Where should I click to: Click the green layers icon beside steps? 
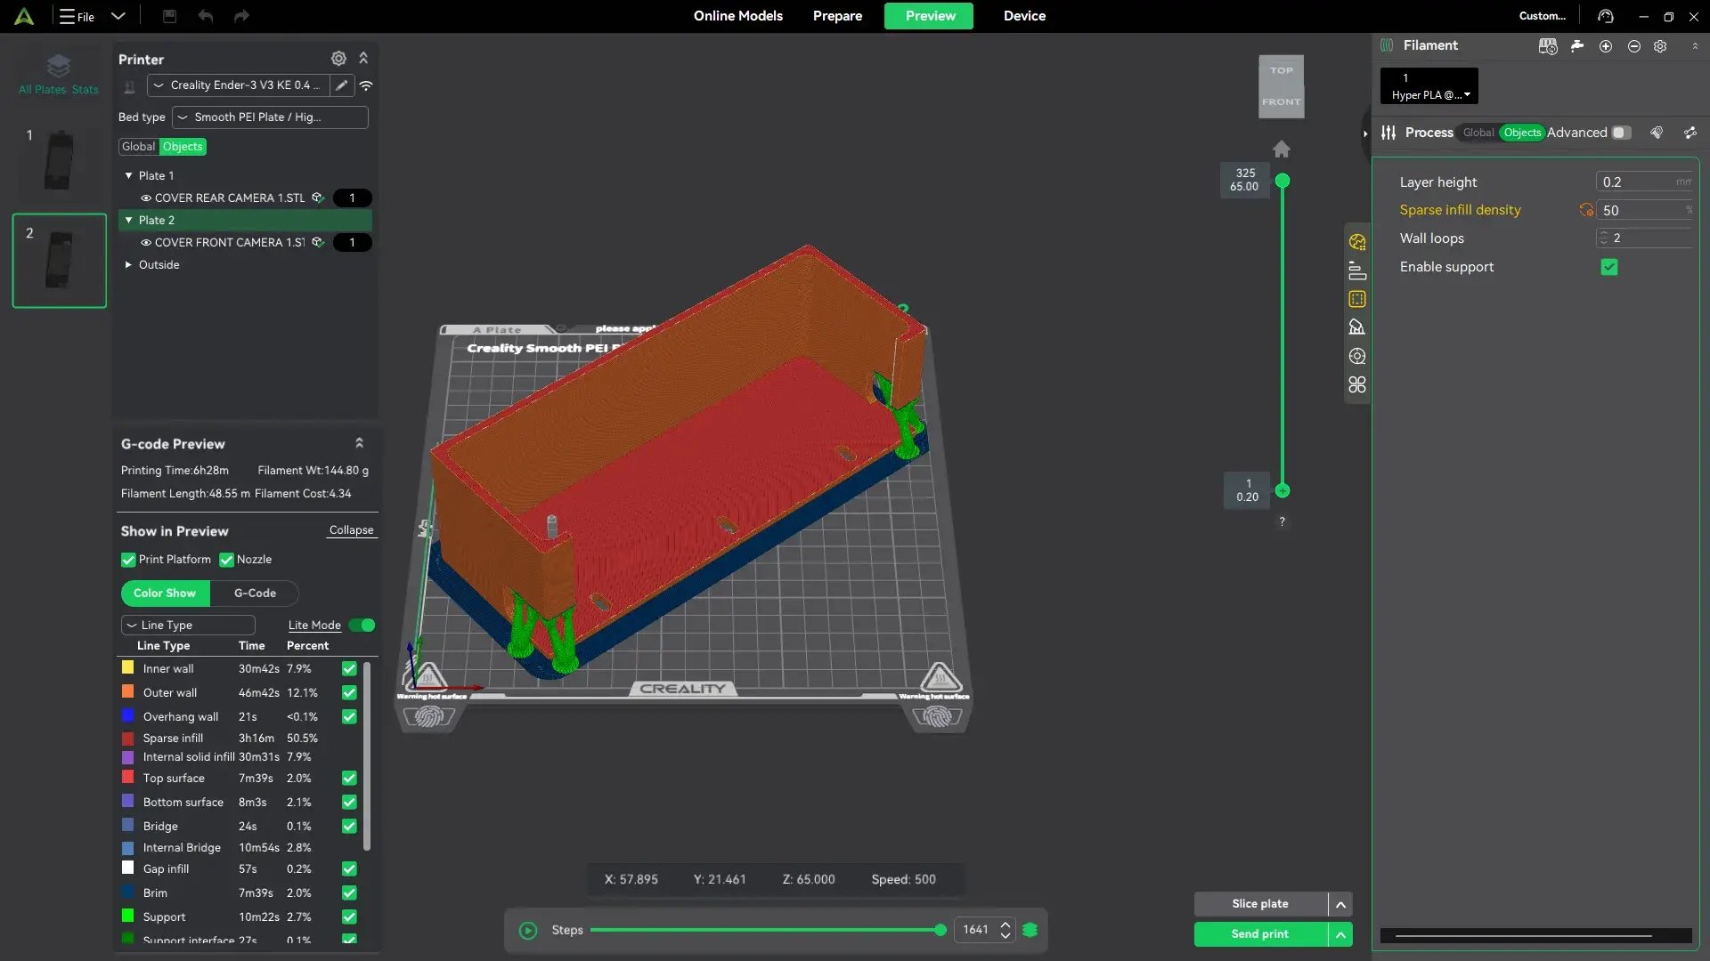1030,930
